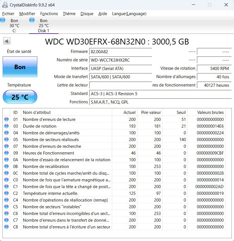234x241 pixels.
Task: Select the C: drive tab
Action: coord(14,25)
